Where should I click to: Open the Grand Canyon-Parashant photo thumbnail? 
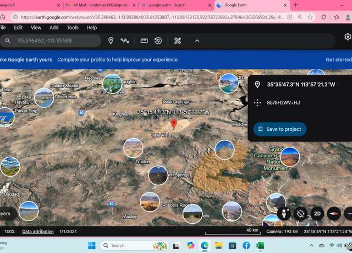coord(290,157)
